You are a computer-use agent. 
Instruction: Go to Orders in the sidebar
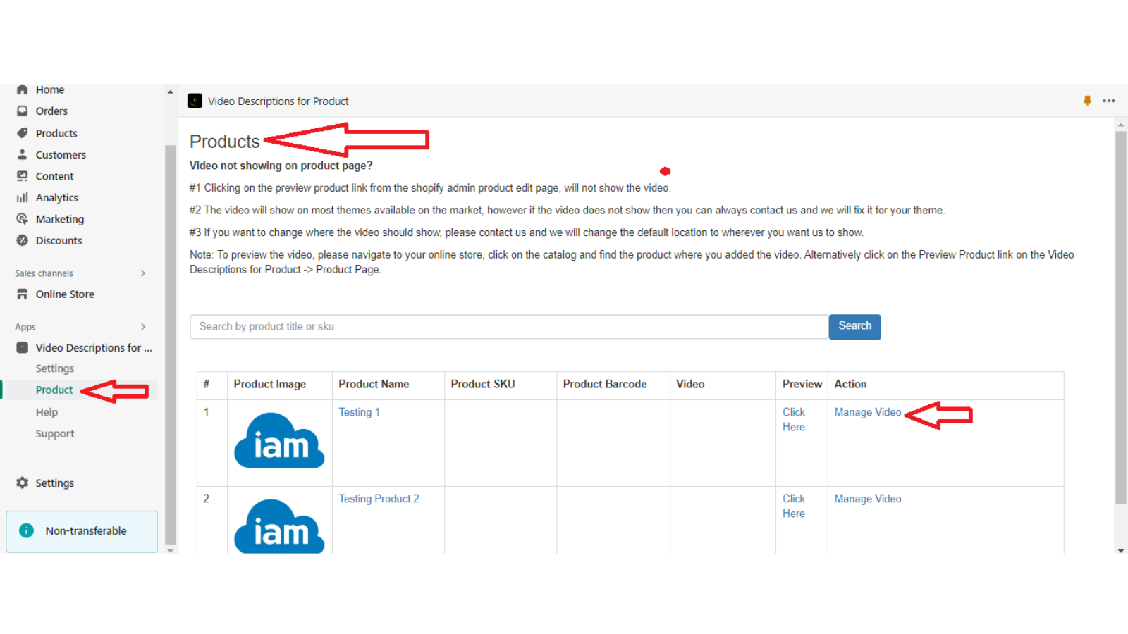[51, 111]
